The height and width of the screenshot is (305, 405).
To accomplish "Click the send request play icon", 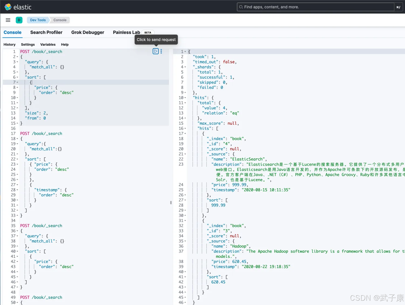I will (x=156, y=51).
